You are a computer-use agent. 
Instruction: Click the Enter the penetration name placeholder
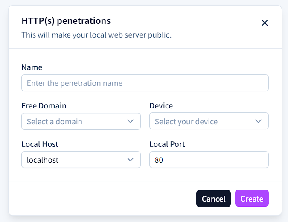(x=75, y=83)
